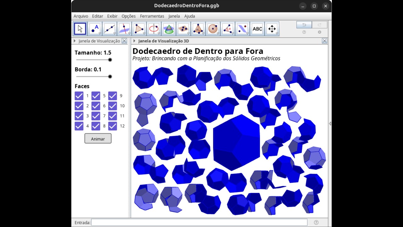403x227 pixels.
Task: Open the Point tool dropdown arrow
Action: 99,33
